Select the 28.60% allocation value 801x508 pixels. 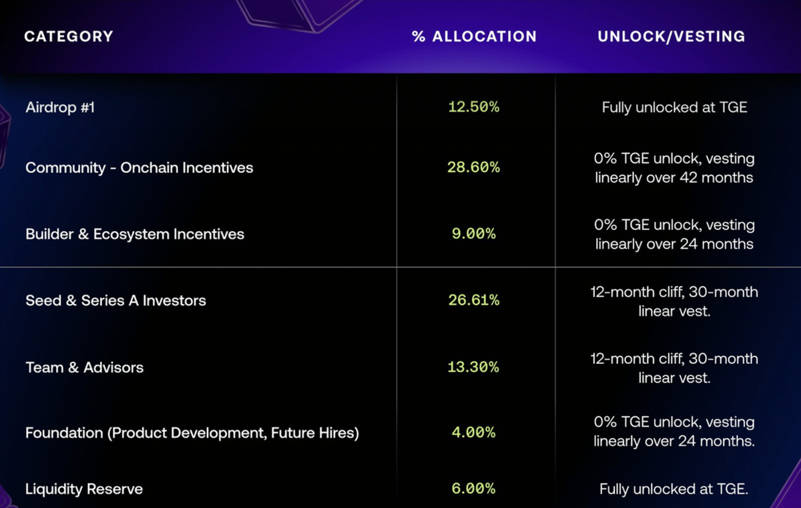474,168
